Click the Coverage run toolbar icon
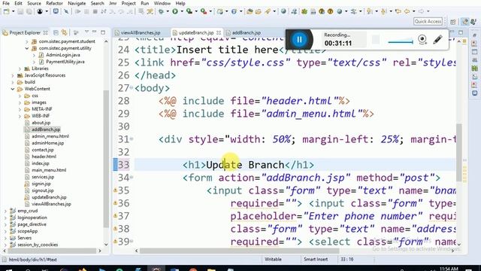This screenshot has height=271, width=481. click(x=189, y=11)
